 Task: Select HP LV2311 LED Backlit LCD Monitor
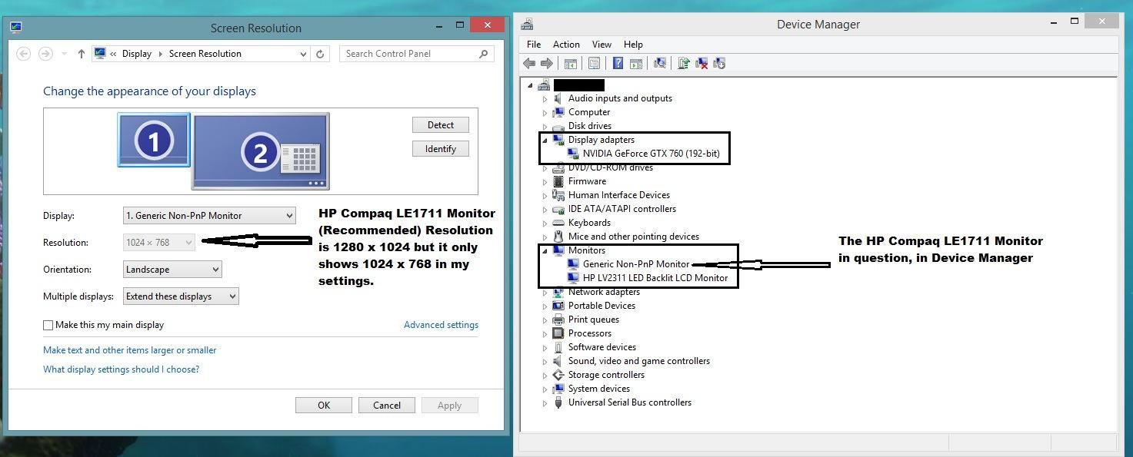pyautogui.click(x=655, y=278)
